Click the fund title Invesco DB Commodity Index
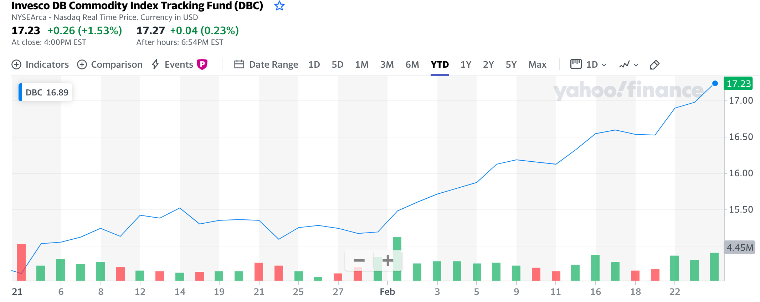Image resolution: width=760 pixels, height=302 pixels. pyautogui.click(x=137, y=6)
